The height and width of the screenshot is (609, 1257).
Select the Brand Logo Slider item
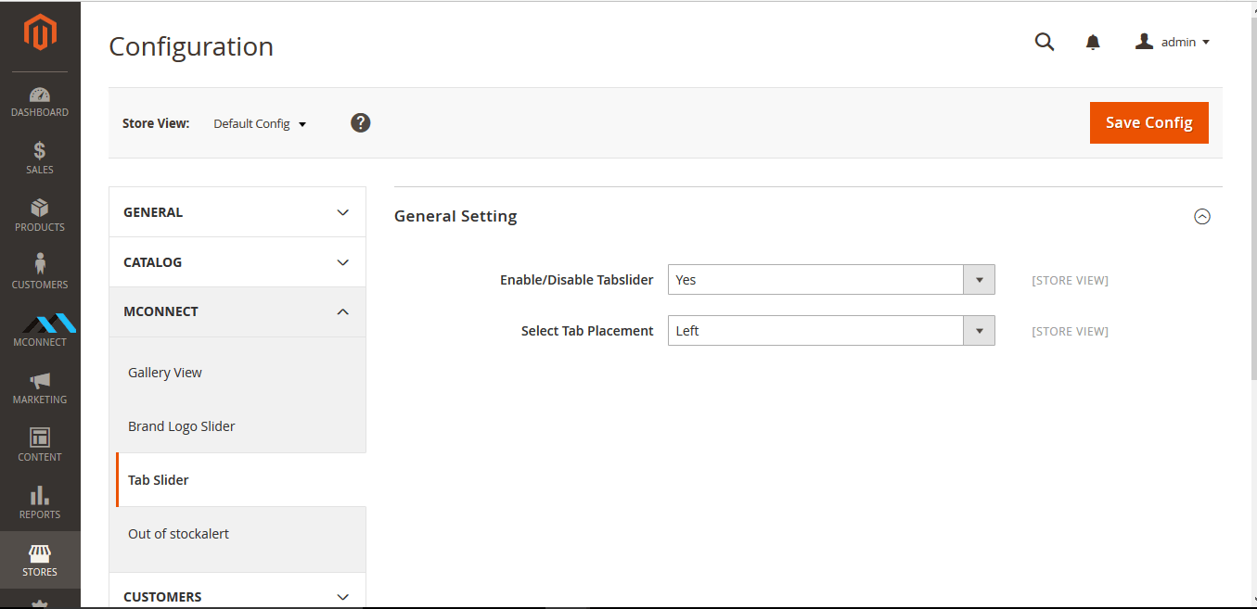[182, 426]
